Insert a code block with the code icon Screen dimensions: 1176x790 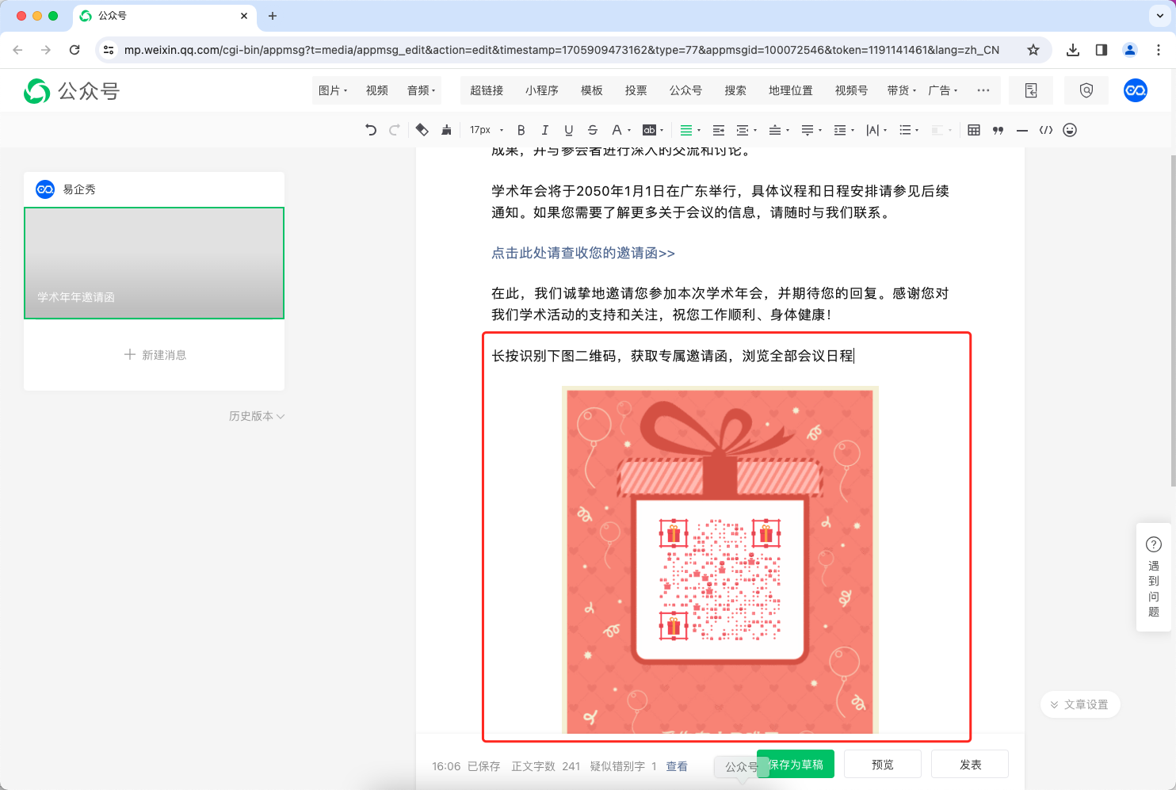[1046, 130]
